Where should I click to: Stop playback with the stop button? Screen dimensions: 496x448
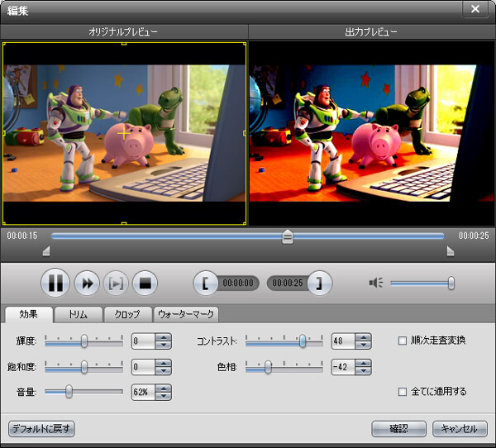coord(145,284)
